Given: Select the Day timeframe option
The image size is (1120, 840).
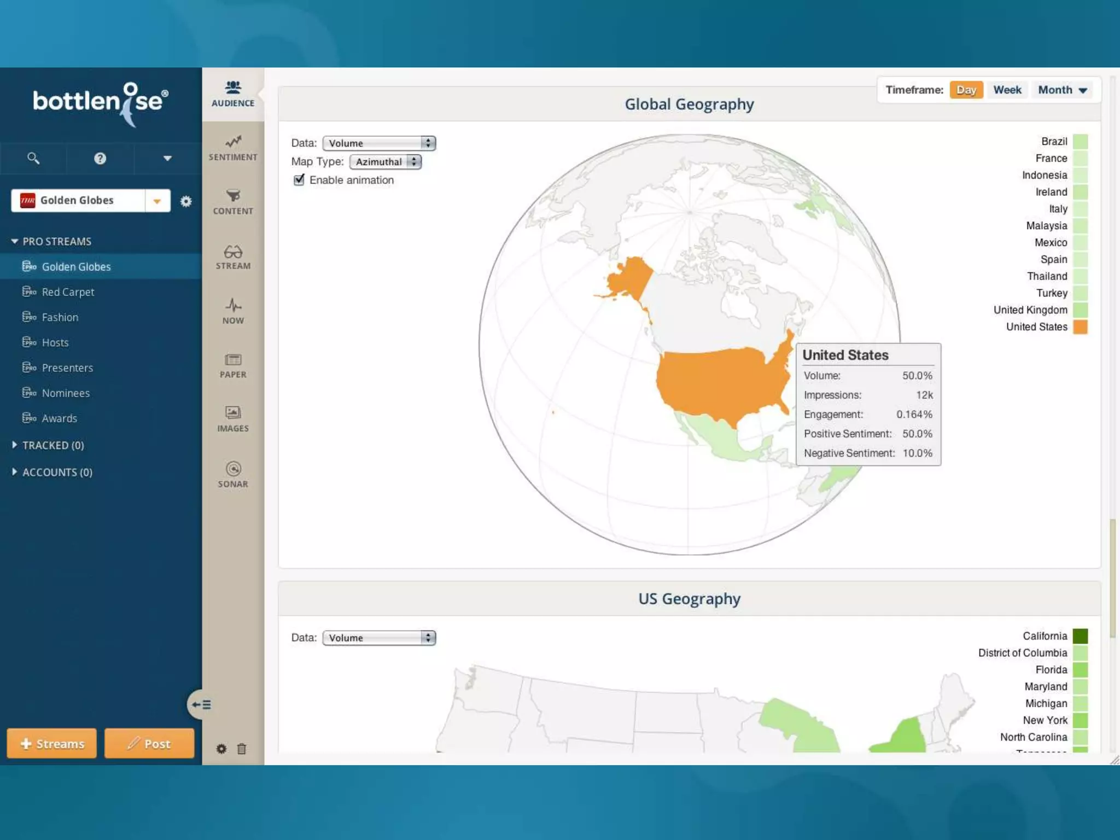Looking at the screenshot, I should coord(966,90).
